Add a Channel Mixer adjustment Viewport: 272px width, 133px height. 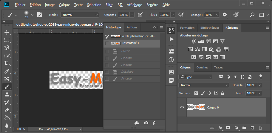pyautogui.click(x=219, y=49)
